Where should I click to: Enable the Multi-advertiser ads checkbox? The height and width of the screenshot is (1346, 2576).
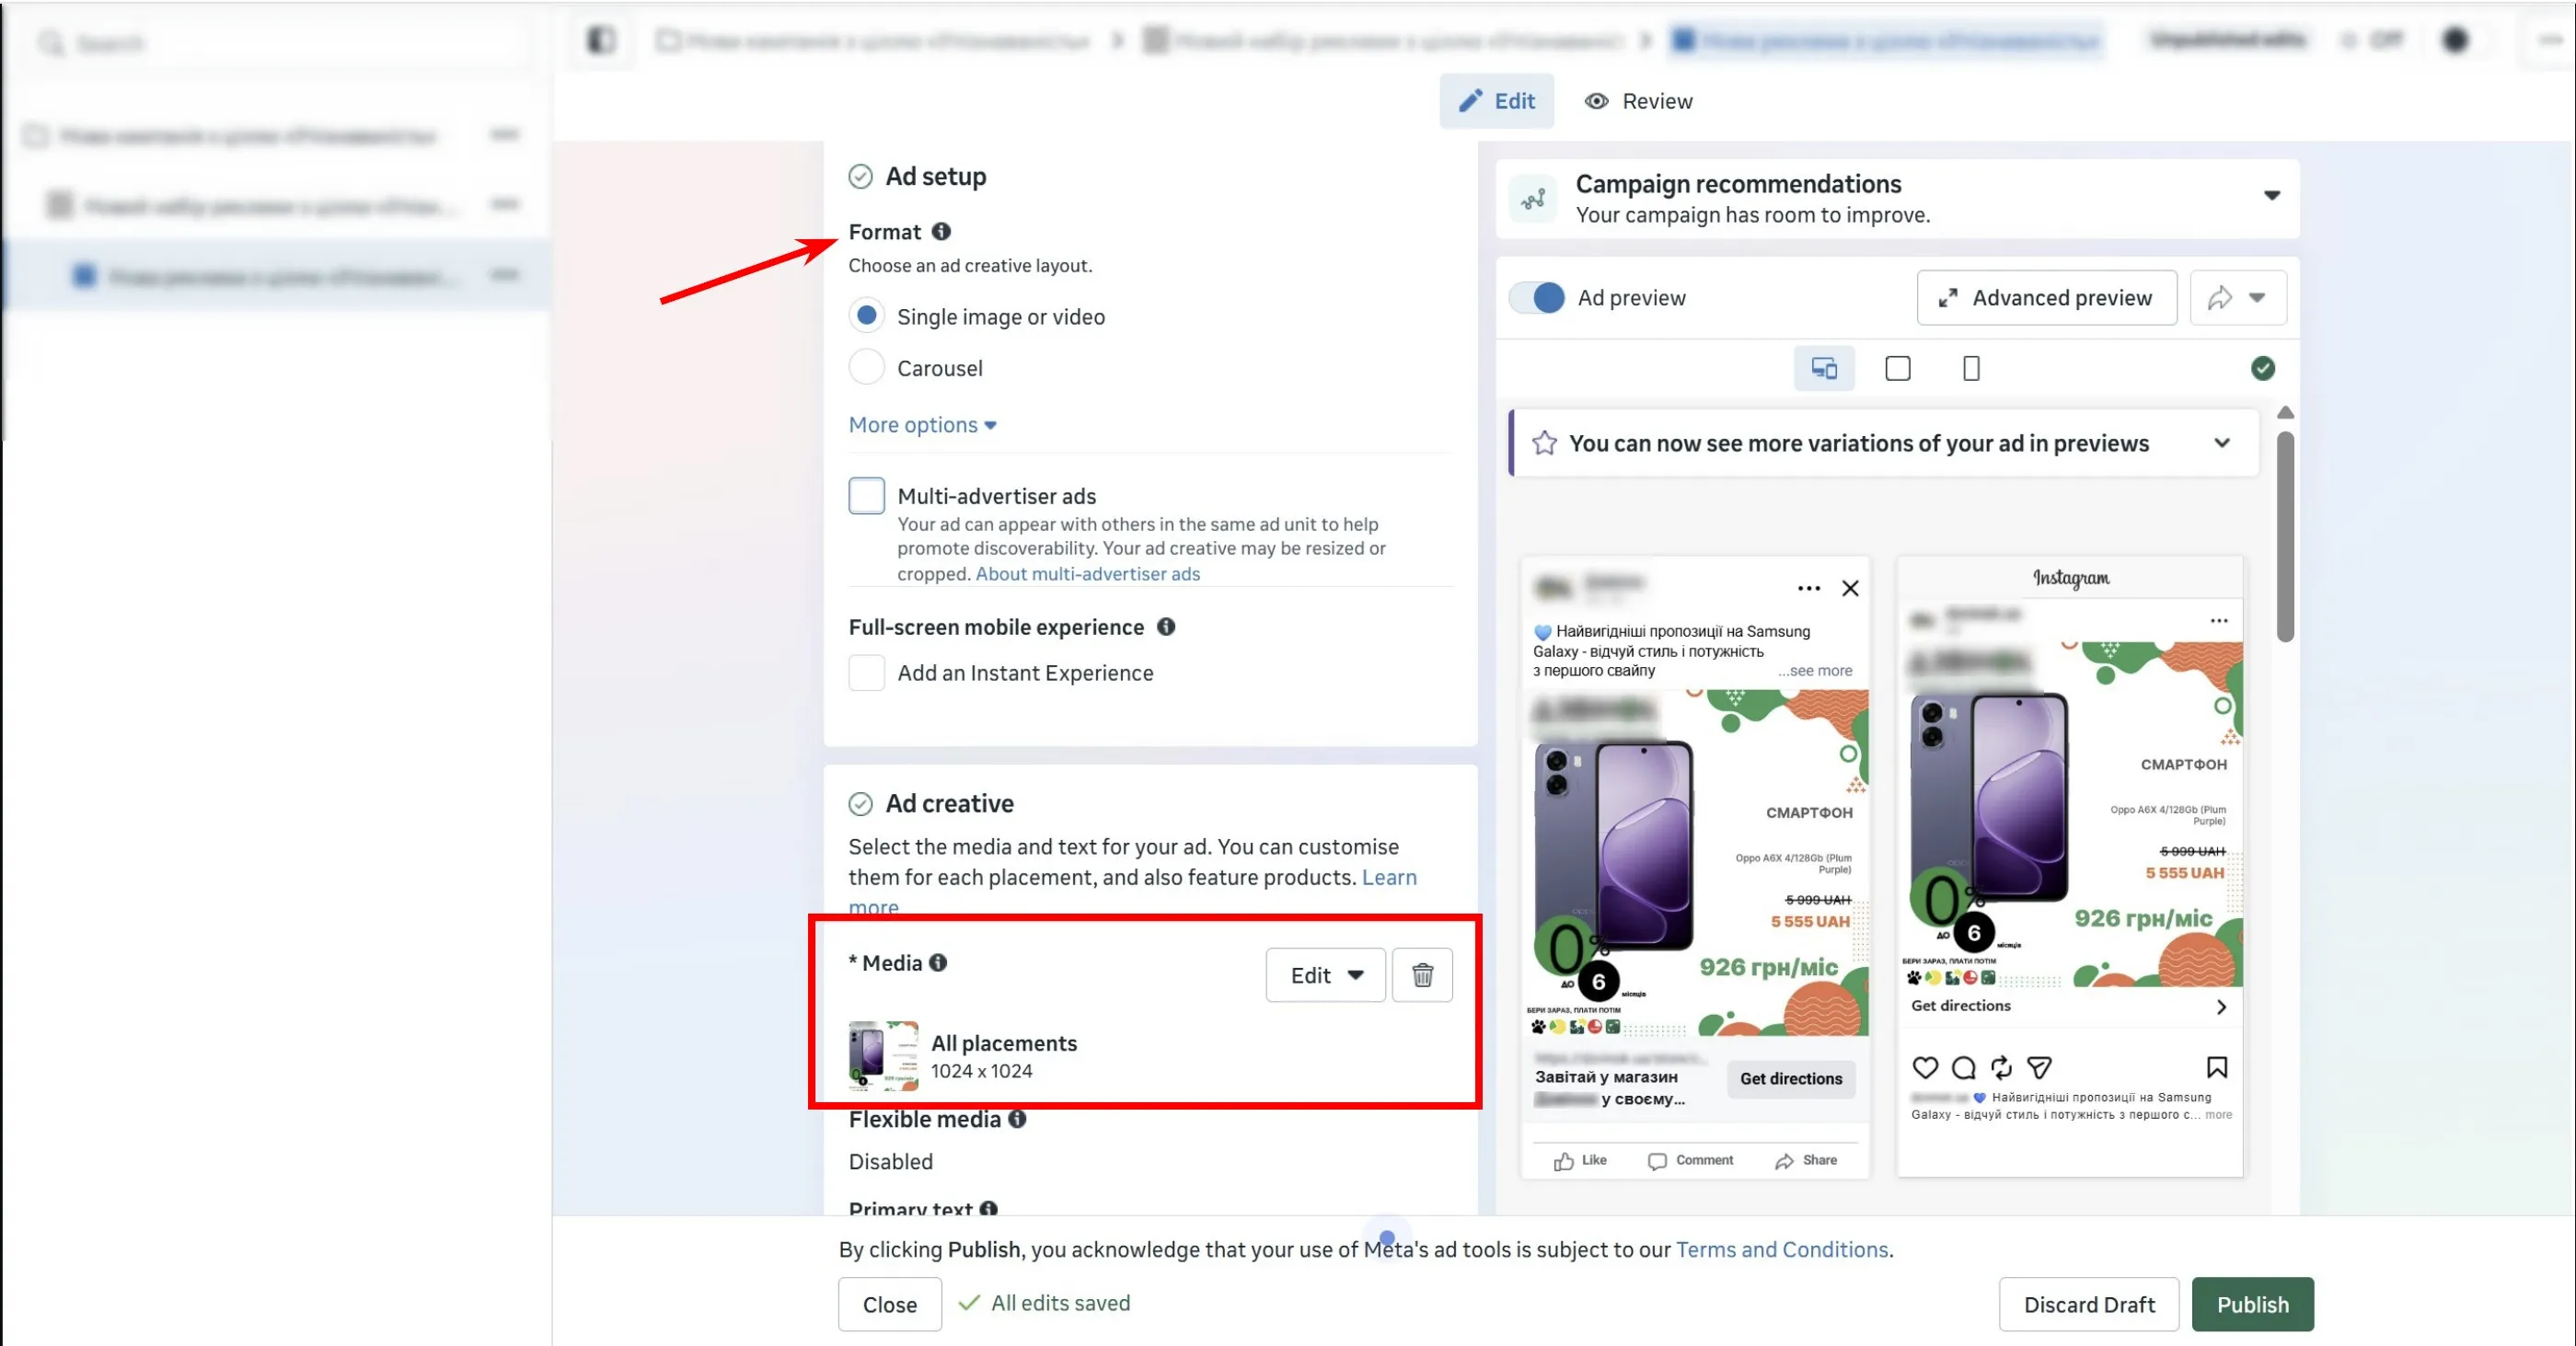click(866, 495)
